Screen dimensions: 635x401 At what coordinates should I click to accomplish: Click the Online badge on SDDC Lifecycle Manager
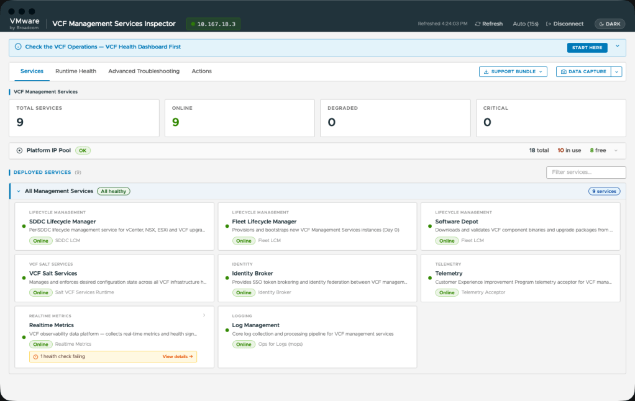(x=40, y=241)
